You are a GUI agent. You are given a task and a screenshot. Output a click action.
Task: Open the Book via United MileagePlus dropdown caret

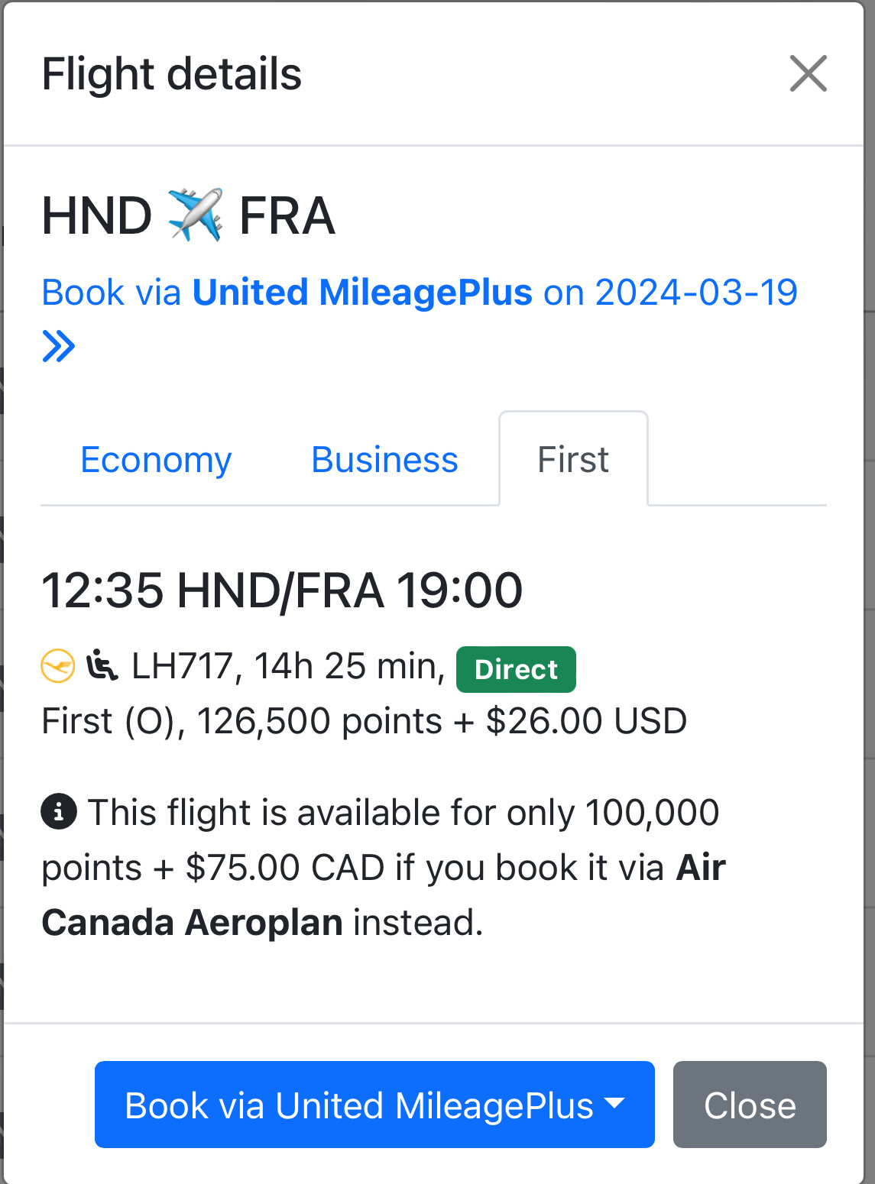point(614,1103)
